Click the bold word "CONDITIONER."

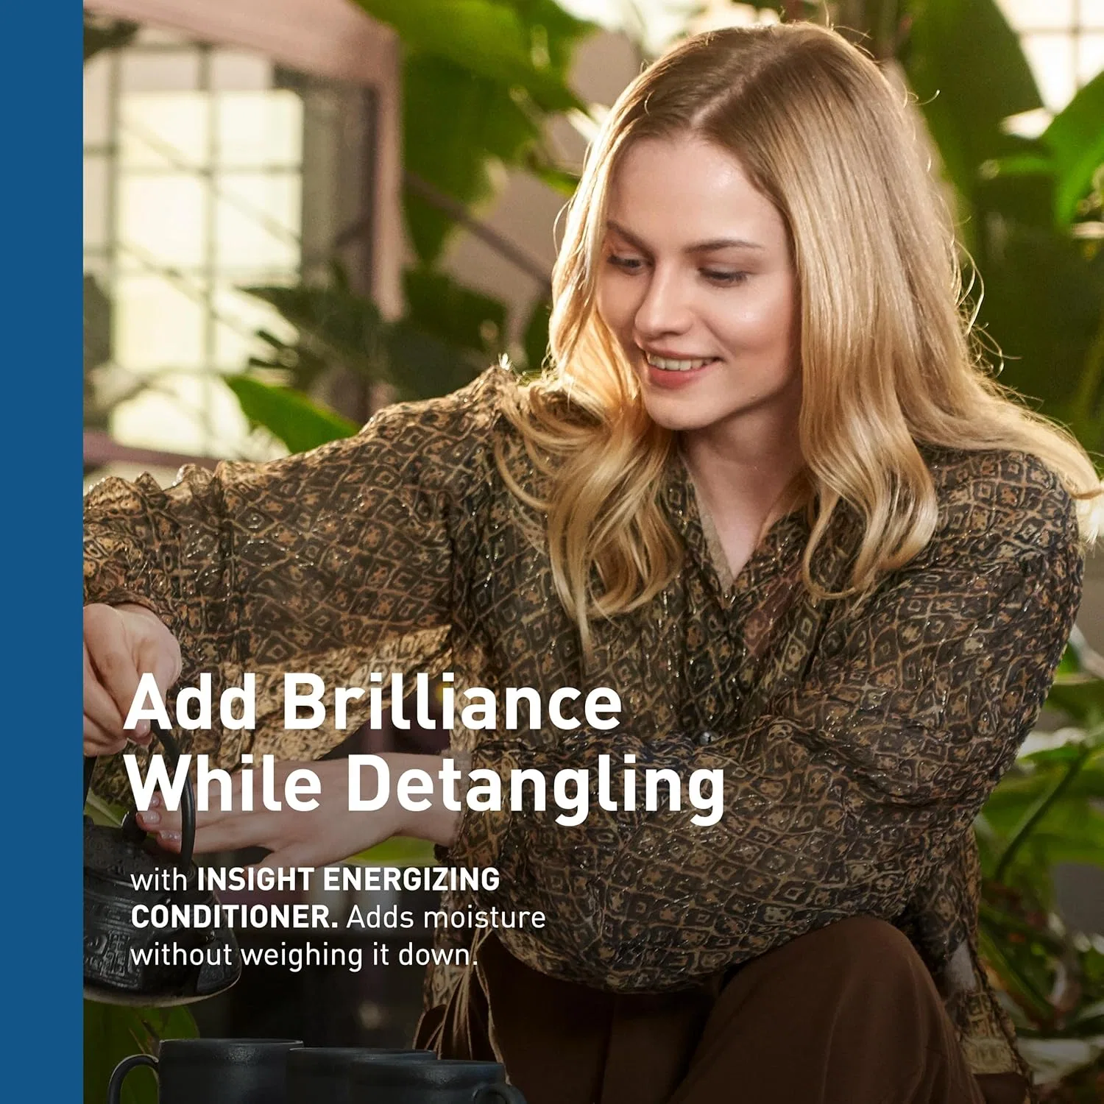234,917
